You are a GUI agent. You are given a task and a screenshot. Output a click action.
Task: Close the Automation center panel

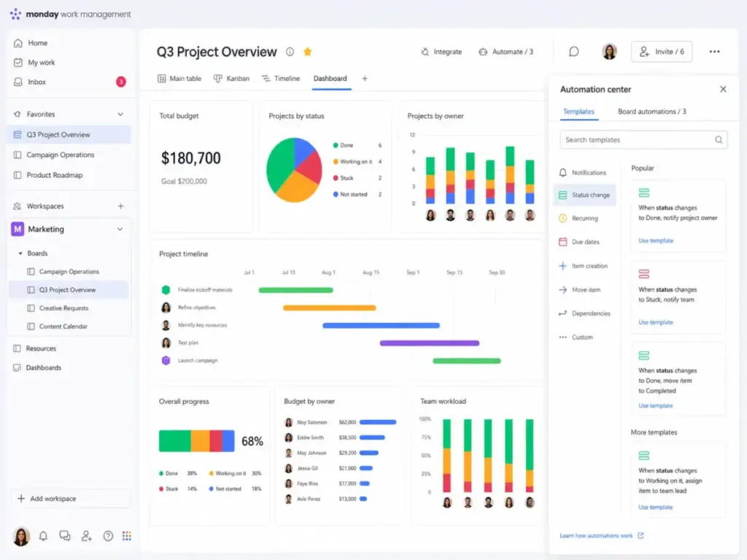(x=723, y=89)
